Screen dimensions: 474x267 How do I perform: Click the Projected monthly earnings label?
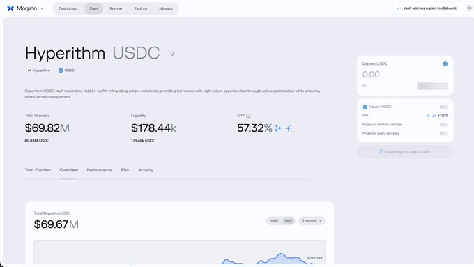pos(382,124)
